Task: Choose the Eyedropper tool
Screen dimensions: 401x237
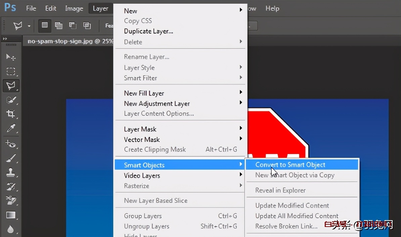Action: (x=11, y=129)
